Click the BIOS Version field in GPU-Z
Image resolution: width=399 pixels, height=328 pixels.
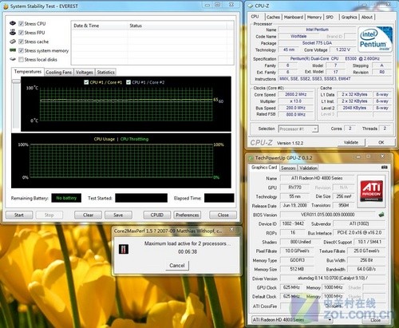(x=328, y=215)
